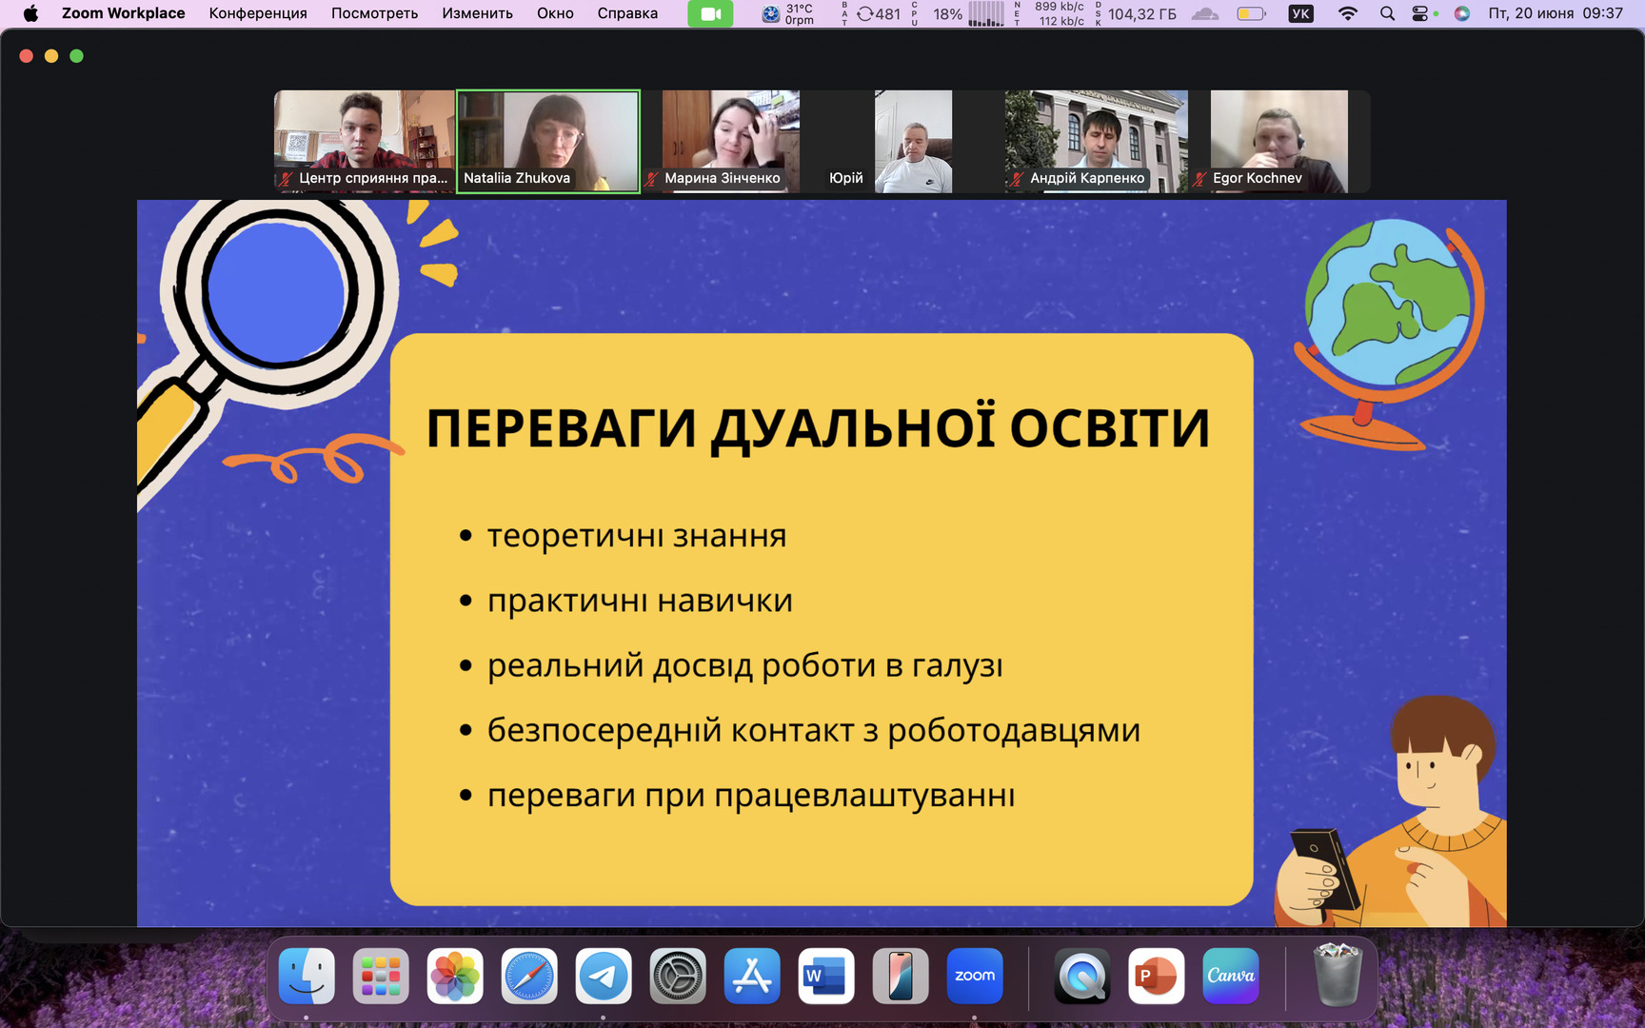Launch Canva from the dock

point(1230,976)
